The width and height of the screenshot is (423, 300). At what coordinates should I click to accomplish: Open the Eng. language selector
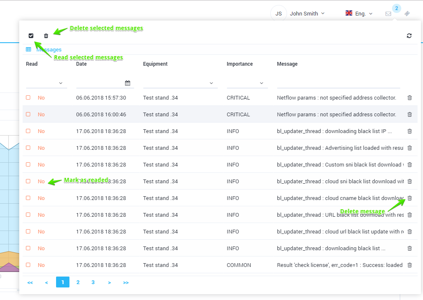359,14
